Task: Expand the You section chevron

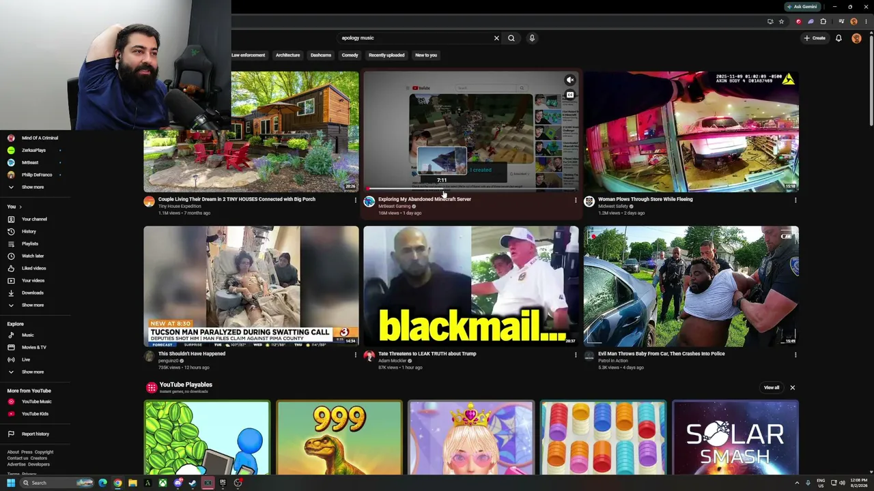Action: click(20, 207)
